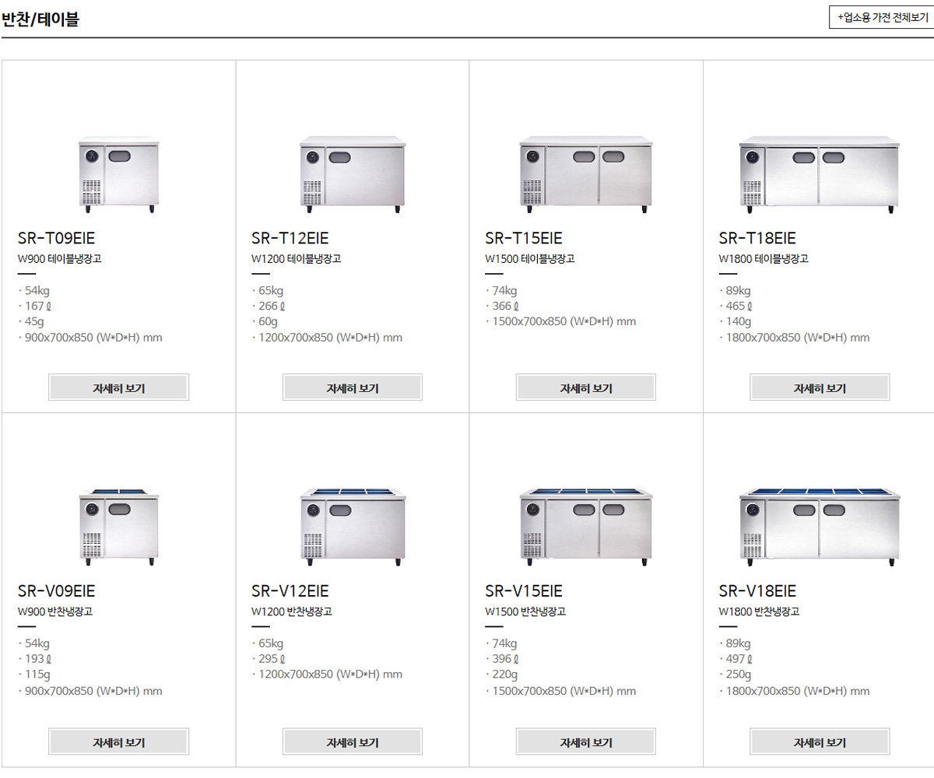Screen dimensions: 934x778
Task: View details for the SR-V15EIE model
Action: [585, 742]
